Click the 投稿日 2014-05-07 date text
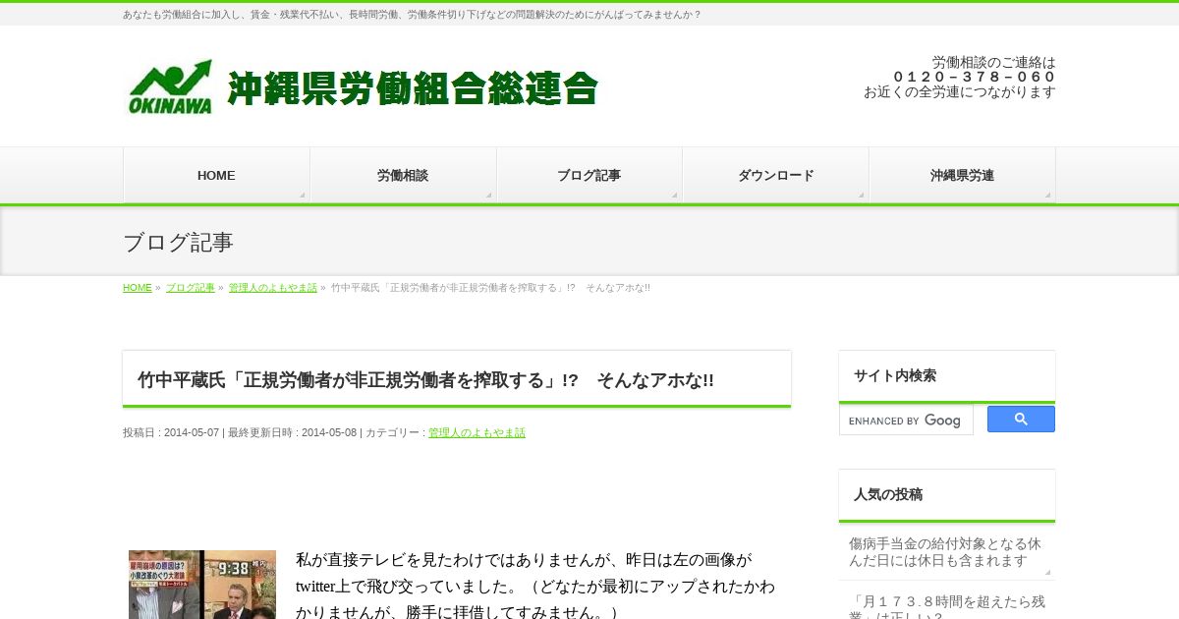 click(171, 432)
